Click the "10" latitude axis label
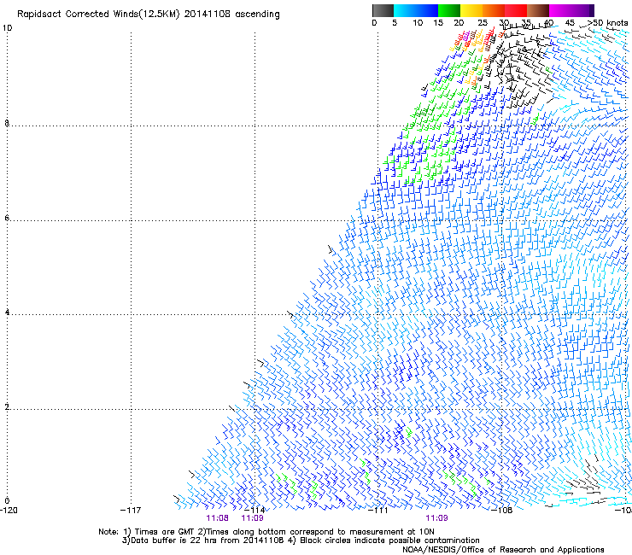The image size is (632, 555). (x=7, y=28)
